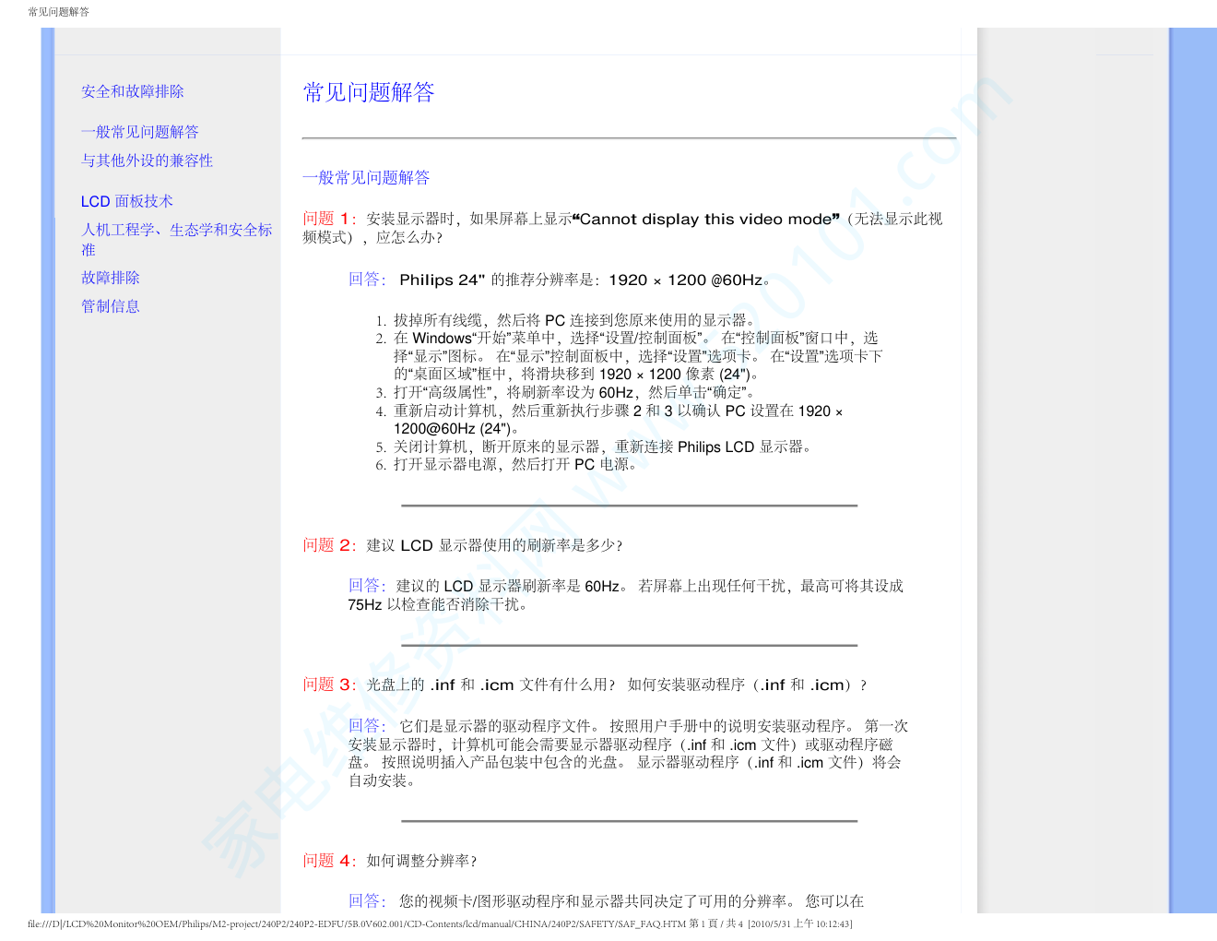
Task: Click step 3 text 打开"高级属性"
Action: pyautogui.click(x=574, y=392)
